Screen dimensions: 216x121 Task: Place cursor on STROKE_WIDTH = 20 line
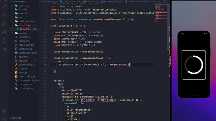(69, 39)
